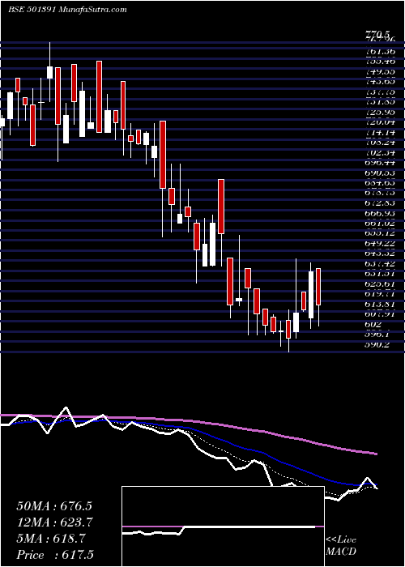The width and height of the screenshot is (405, 567).
Task: Click the 619.71 price axis label
Action: click(381, 294)
